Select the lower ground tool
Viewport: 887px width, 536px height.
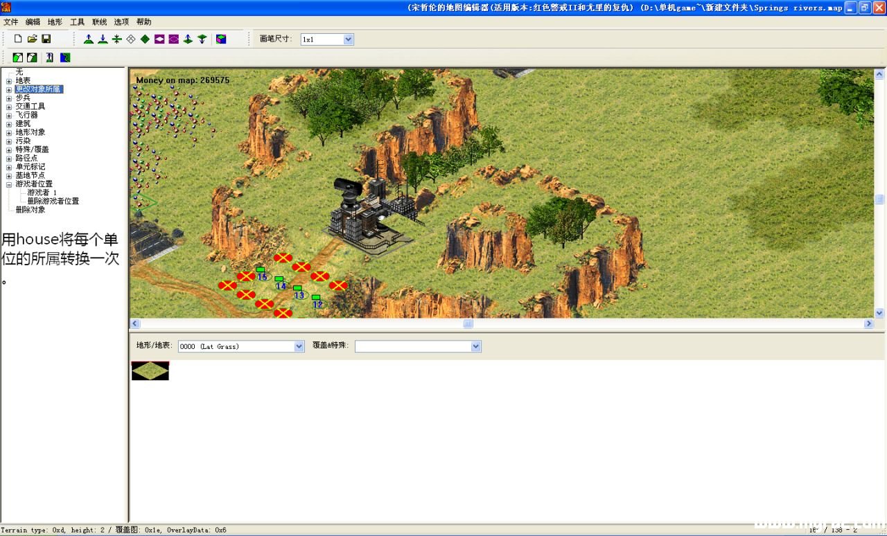tap(103, 39)
